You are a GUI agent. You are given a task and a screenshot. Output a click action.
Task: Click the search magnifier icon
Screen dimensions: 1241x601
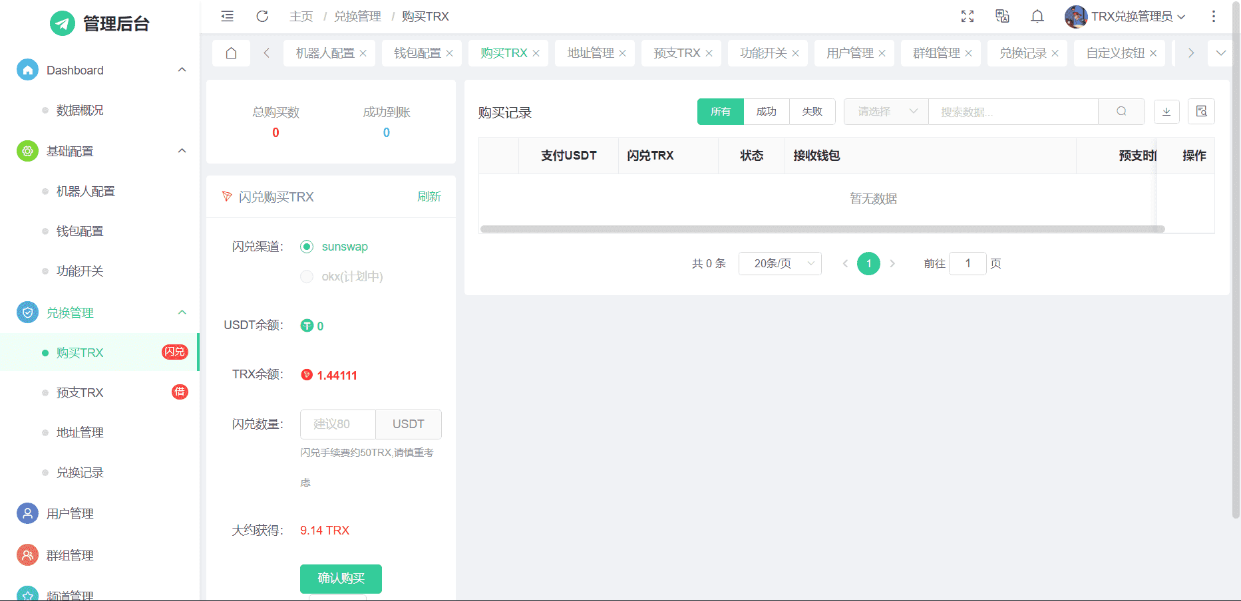(x=1121, y=112)
